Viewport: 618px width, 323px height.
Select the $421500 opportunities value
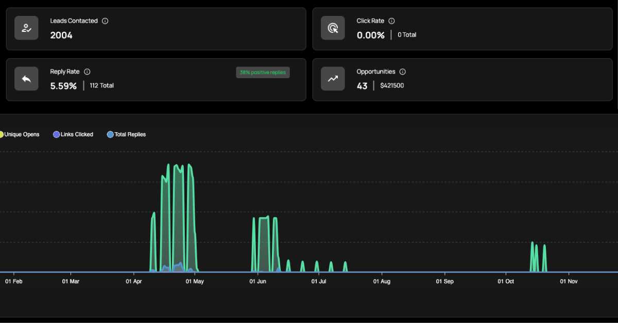[x=392, y=86]
